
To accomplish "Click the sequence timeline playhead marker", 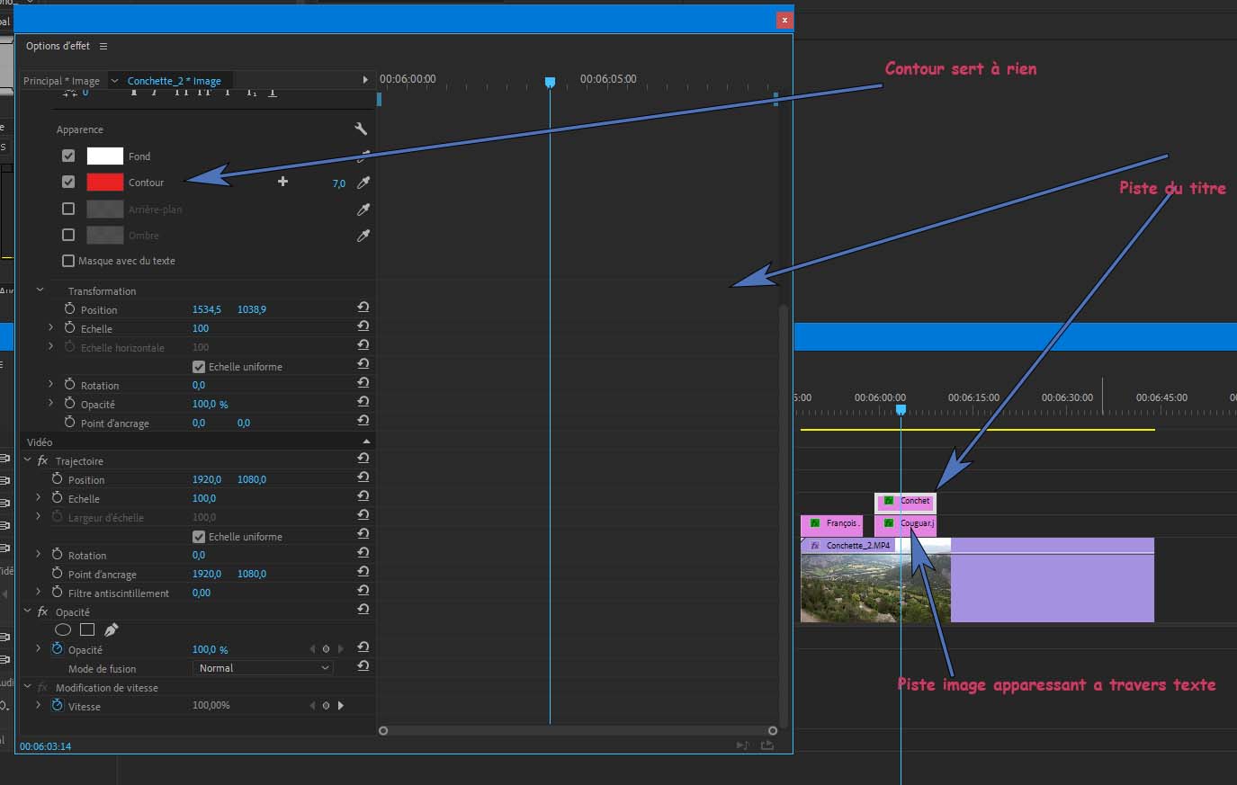I will point(901,410).
